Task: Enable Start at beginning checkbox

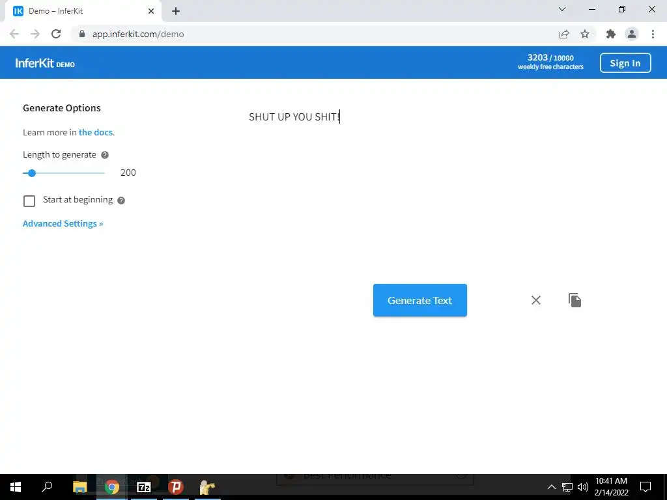Action: [x=29, y=201]
